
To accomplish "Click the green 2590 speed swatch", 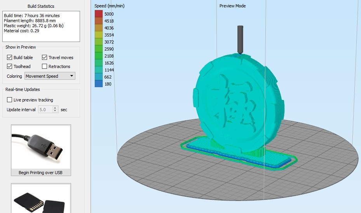I will (99, 49).
